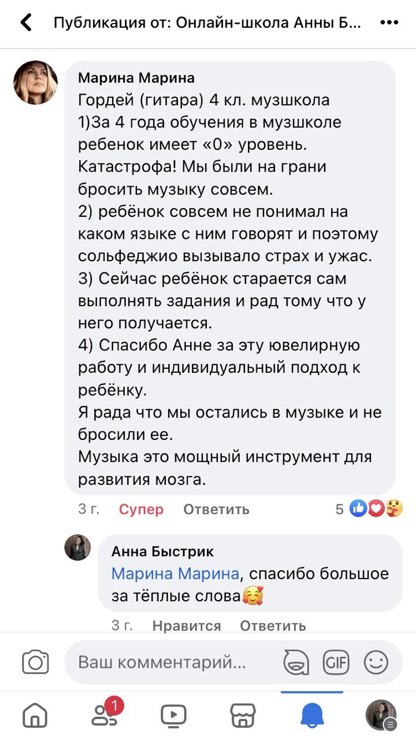Tap the Marina Marina commenter name
Screen dimensions: 416x740
(x=136, y=77)
